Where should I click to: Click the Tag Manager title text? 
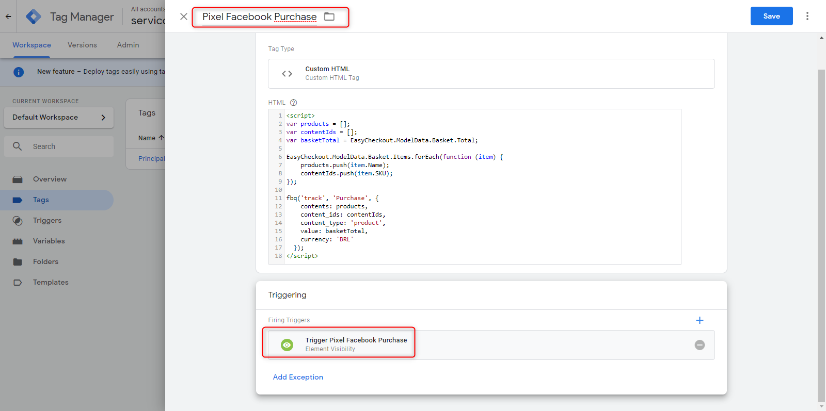82,17
